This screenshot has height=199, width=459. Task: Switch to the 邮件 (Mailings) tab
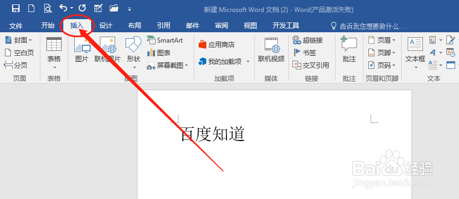tap(193, 26)
